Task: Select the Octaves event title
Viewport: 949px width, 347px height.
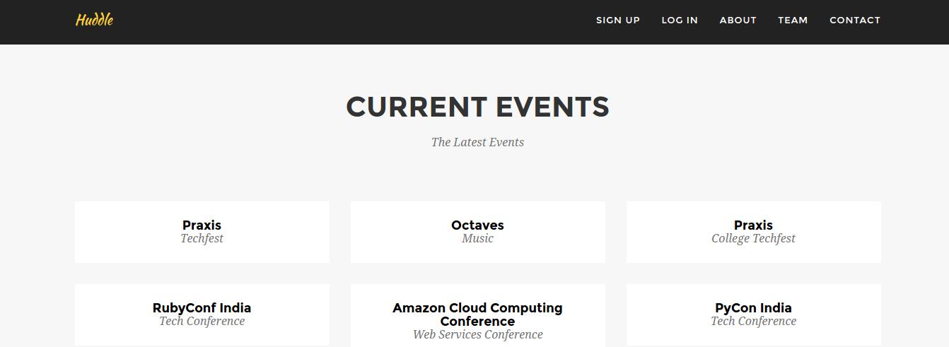Action: coord(477,225)
